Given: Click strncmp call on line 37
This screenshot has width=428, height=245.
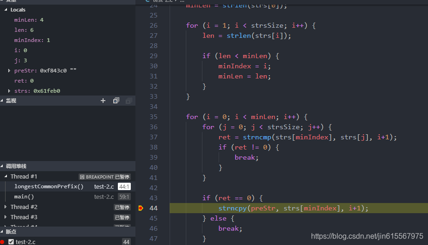Looking at the screenshot, I should point(257,137).
